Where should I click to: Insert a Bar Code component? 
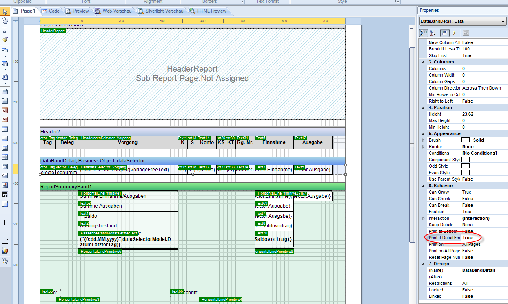tap(5, 195)
